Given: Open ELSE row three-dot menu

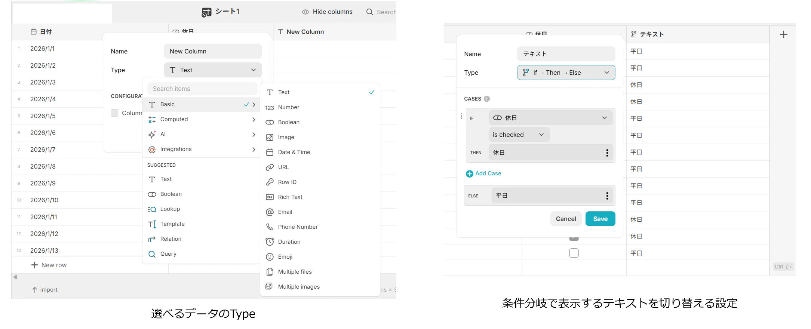Looking at the screenshot, I should [x=607, y=196].
